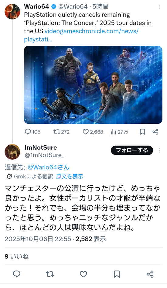This screenshot has width=167, height=288.
Task: Open more options menu on ImNotSure's reply
Action: pos(159,150)
